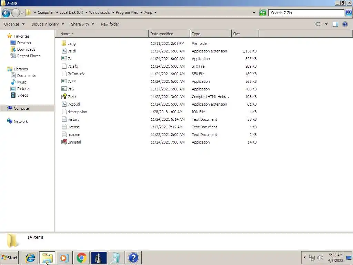
Task: Select the Lang folder icon
Action: pos(64,43)
